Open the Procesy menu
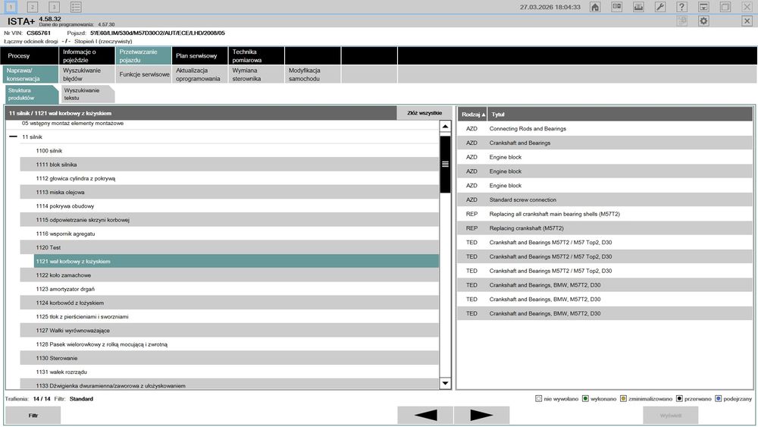Viewport: 758px width, 427px height. click(x=30, y=55)
